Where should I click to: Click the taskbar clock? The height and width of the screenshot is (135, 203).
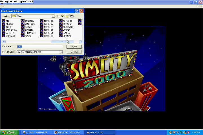point(196,132)
